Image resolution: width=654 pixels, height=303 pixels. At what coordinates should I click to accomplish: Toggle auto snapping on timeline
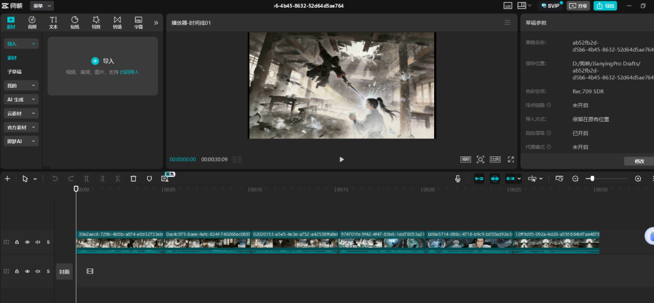pyautogui.click(x=495, y=179)
